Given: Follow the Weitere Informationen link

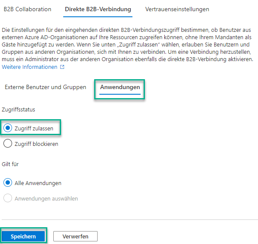Looking at the screenshot, I should coord(29,67).
